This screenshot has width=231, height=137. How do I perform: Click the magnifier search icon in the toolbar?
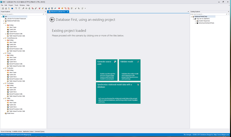tap(23, 8)
